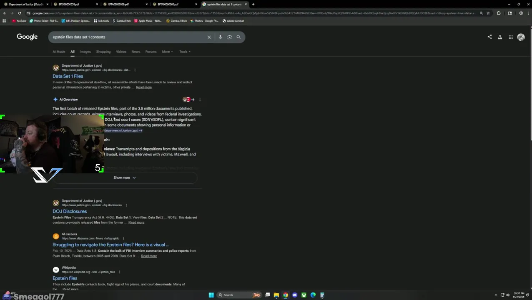Go to Google homepage via logo
Screen dimensions: 532x300
(27, 37)
